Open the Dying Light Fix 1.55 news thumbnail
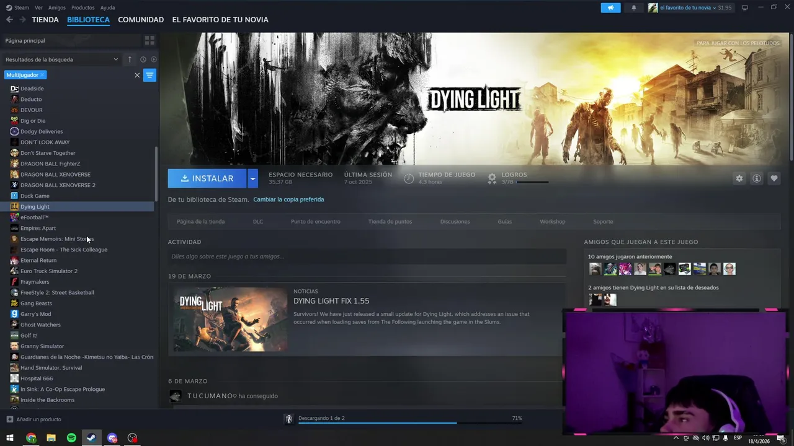The image size is (794, 446). pyautogui.click(x=231, y=319)
